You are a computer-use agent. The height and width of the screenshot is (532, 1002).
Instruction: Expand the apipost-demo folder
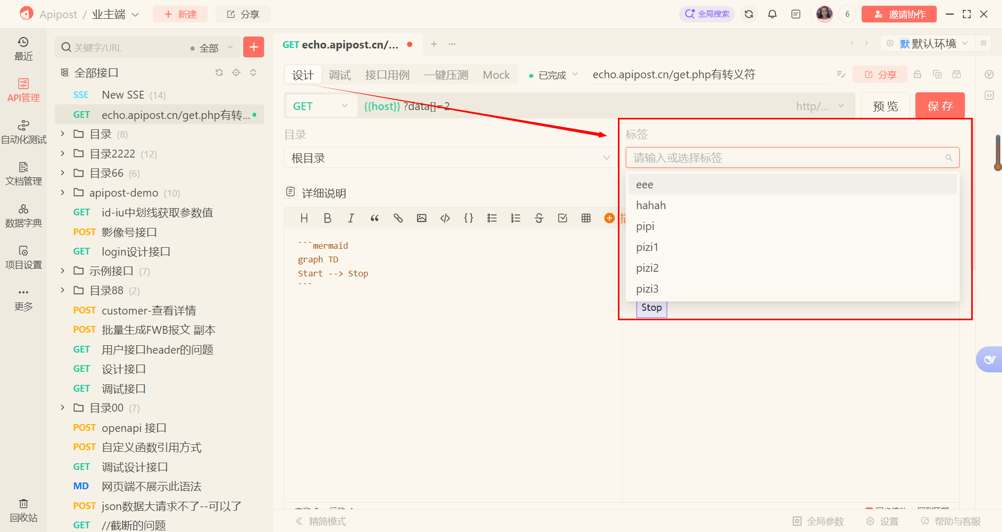click(63, 192)
